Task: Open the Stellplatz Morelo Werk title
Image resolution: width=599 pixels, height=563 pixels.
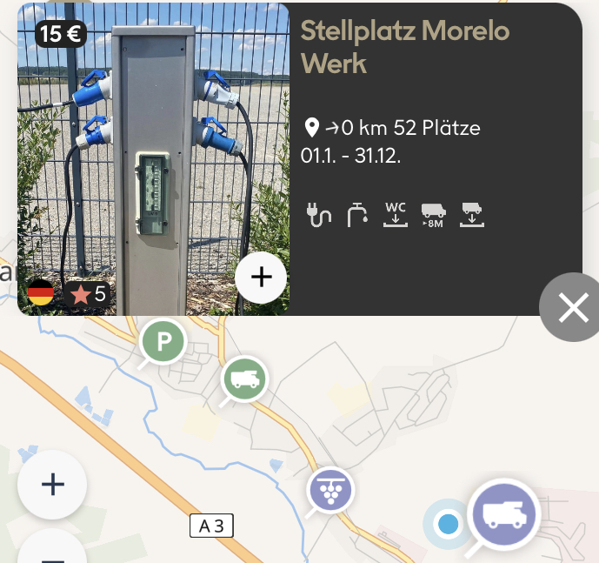Action: (405, 47)
